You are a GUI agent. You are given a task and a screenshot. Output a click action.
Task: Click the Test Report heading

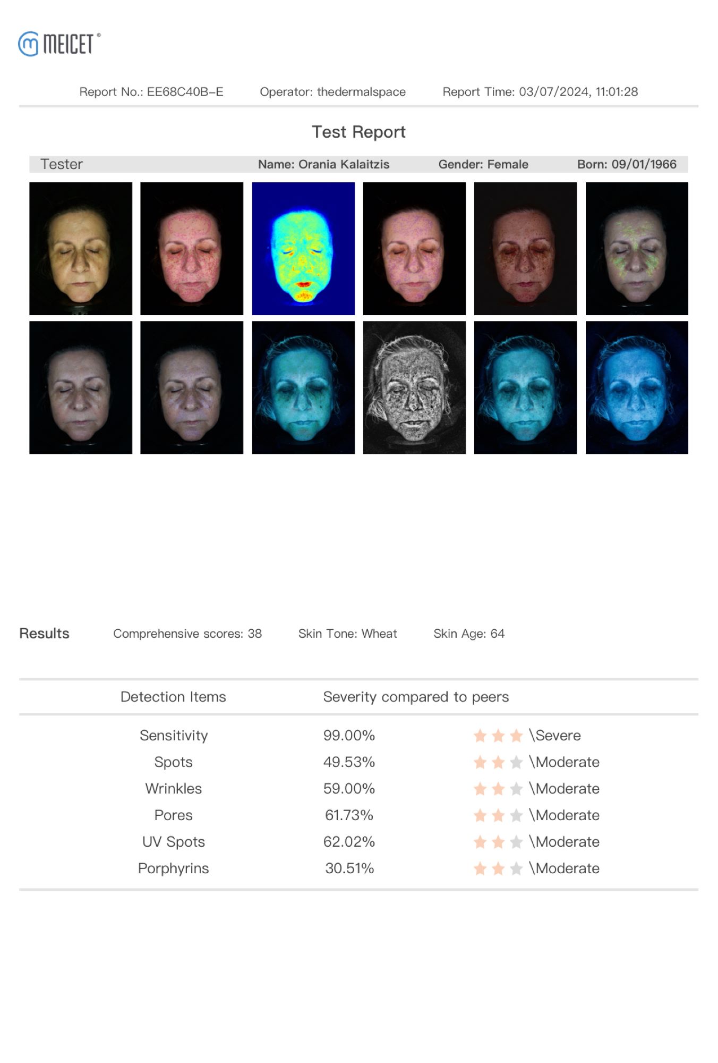pos(358,132)
